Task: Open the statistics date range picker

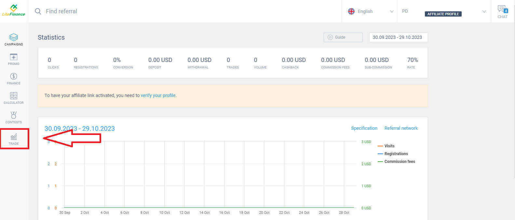Action: (398, 37)
